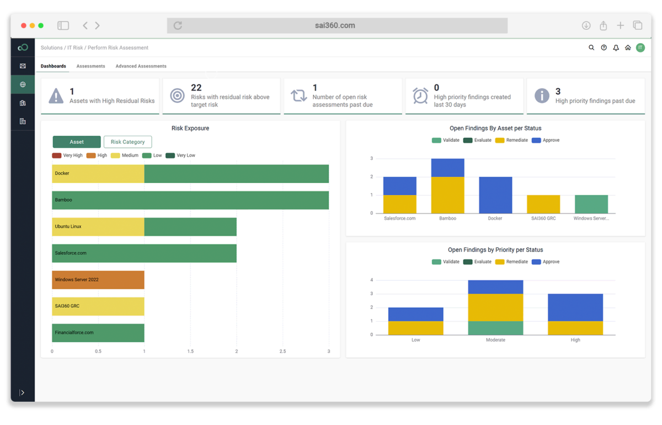Image resolution: width=662 pixels, height=425 pixels.
Task: Click the search magnifier icon in header
Action: [x=591, y=48]
